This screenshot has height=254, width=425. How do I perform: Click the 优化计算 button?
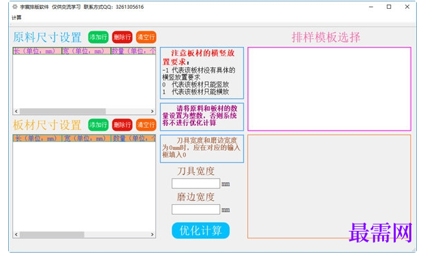coord(200,231)
